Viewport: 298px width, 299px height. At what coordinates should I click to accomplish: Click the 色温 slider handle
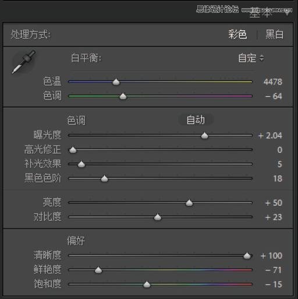pos(116,82)
